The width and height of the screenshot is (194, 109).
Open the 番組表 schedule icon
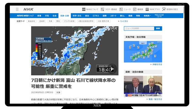coord(135,9)
